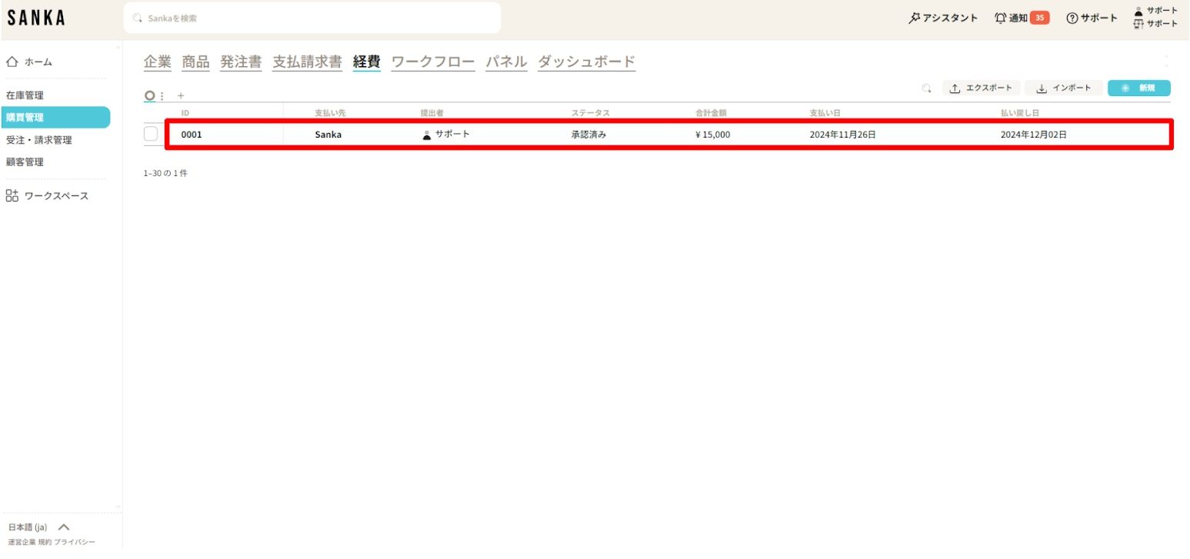Click the 新規 button
The height and width of the screenshot is (559, 1190).
(1139, 88)
